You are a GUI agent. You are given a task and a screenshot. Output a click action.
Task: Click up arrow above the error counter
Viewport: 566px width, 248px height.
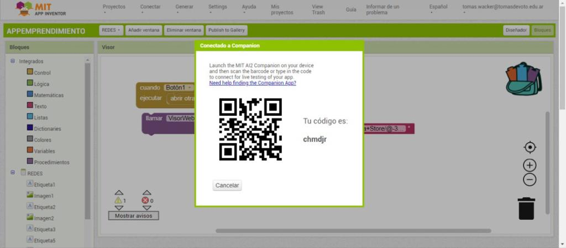(146, 193)
